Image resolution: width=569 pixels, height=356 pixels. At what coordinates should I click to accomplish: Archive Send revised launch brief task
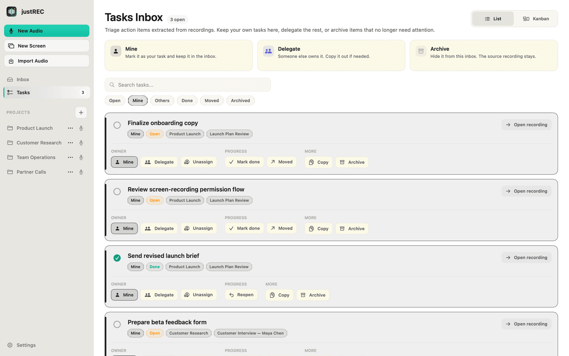click(313, 295)
